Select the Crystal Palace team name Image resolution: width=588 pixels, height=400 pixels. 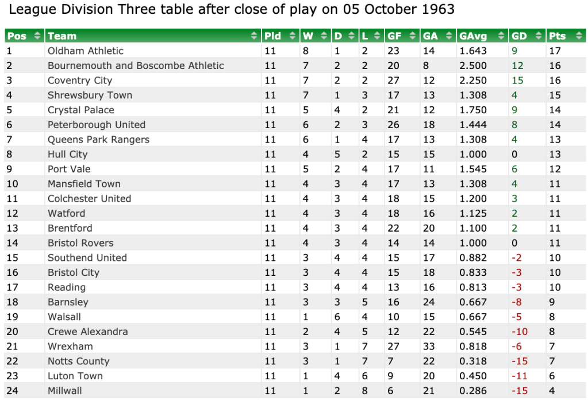coord(81,110)
